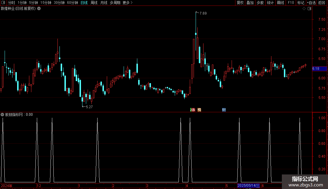
Task: Click the 榜 event marker
Action: click(199, 110)
